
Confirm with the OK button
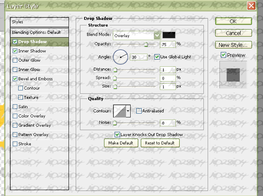[x=233, y=21]
